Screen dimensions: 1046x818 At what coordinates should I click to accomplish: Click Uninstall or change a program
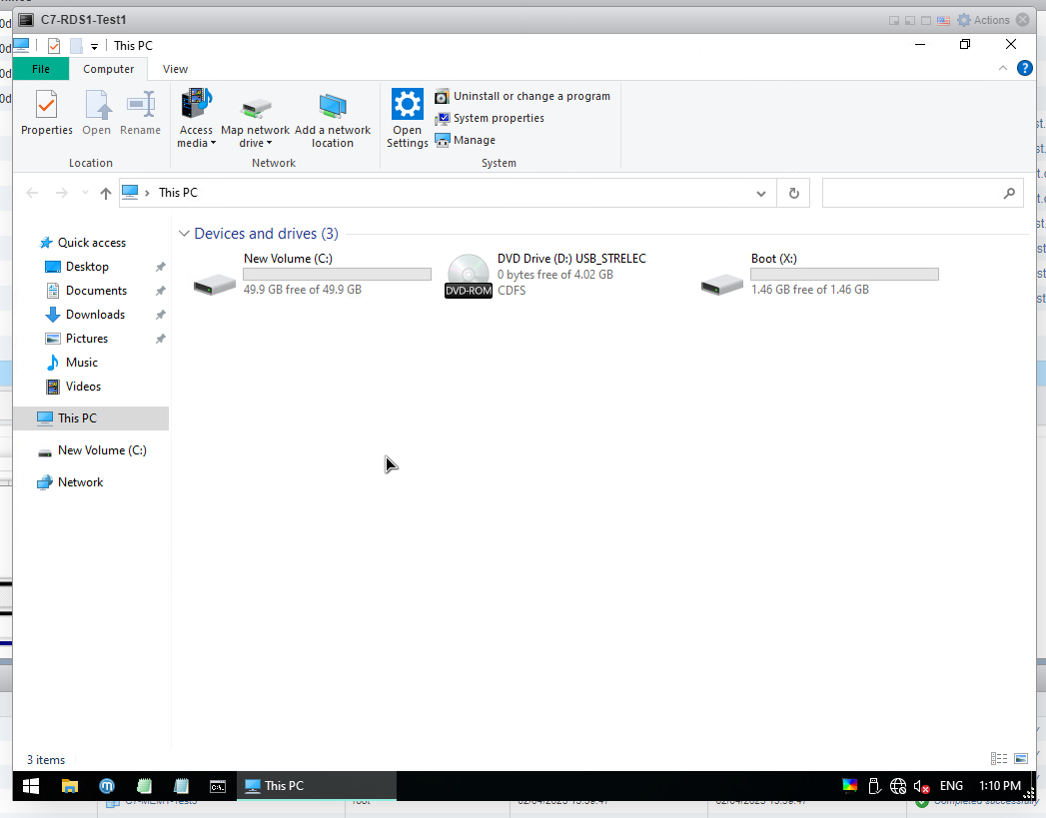point(530,96)
